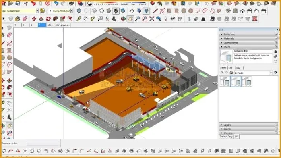This screenshot has width=281, height=158.
Task: Select the Offset tool in horizontal toolbar
Action: click(70, 19)
